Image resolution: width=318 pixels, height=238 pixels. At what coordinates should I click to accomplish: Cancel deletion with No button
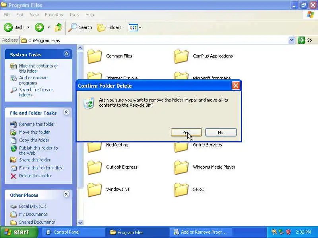point(221,132)
